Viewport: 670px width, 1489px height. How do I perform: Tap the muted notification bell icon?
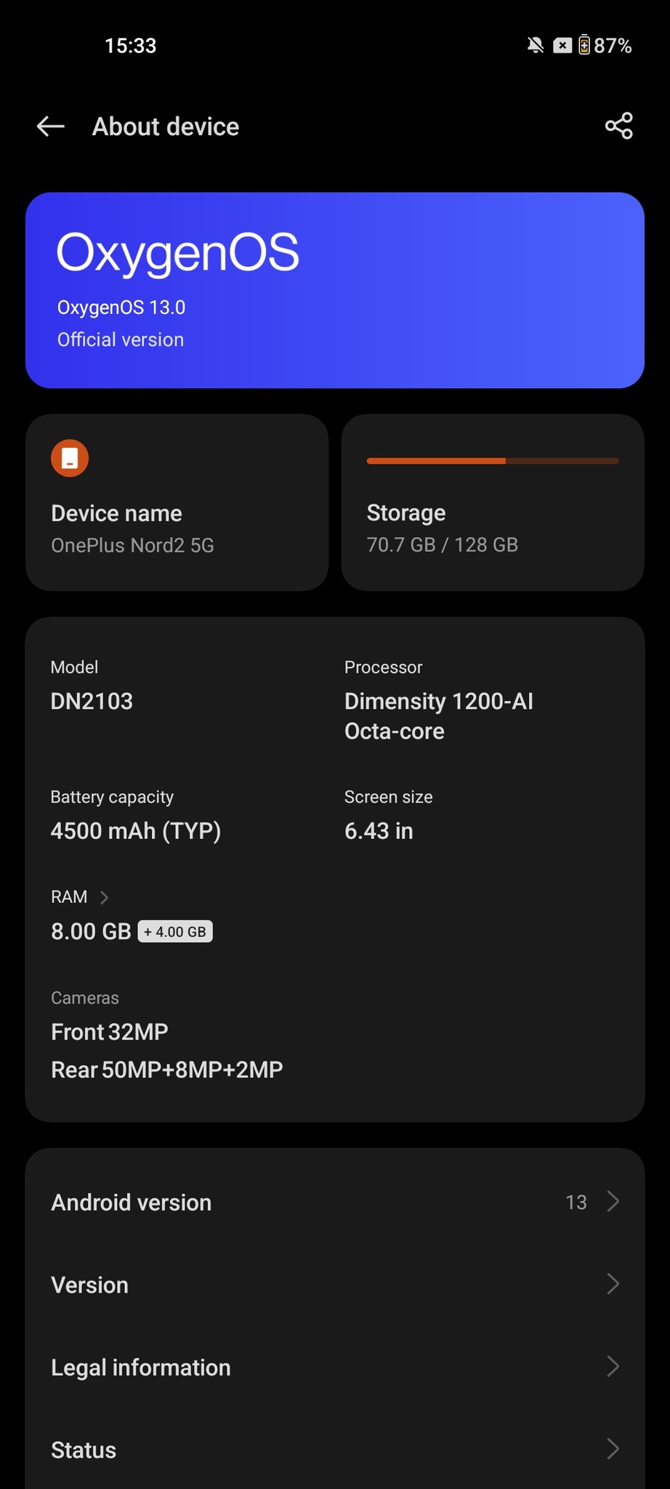pyautogui.click(x=536, y=46)
